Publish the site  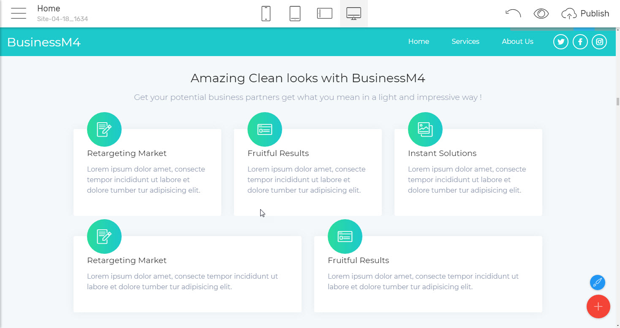pyautogui.click(x=585, y=13)
